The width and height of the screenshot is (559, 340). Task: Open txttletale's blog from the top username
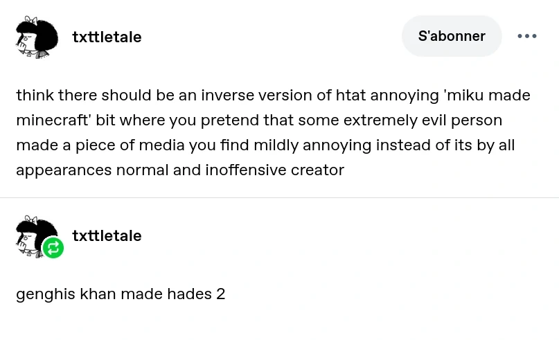tap(107, 37)
